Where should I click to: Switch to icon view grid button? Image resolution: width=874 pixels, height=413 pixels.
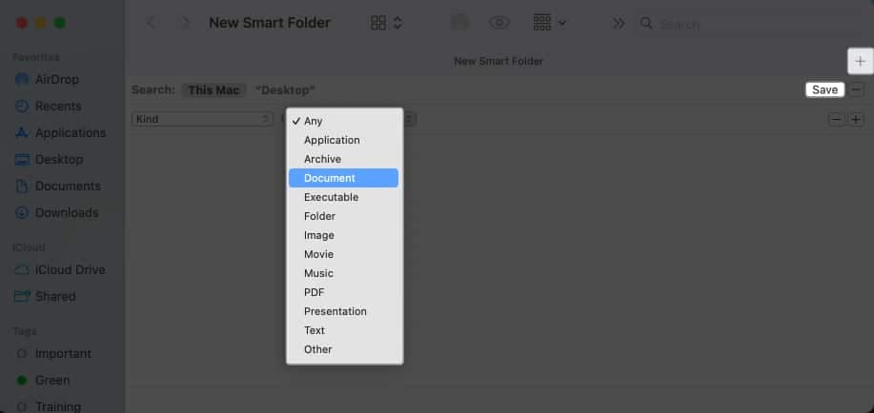click(378, 23)
